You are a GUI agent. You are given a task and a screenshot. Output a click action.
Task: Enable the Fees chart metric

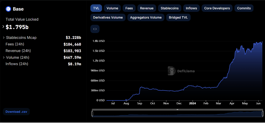pos(129,8)
